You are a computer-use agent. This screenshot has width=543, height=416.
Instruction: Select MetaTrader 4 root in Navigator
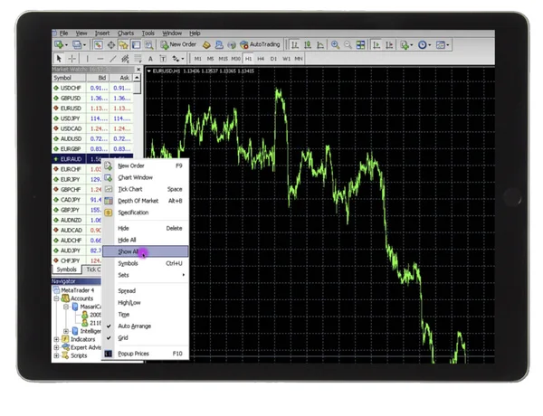[77, 290]
